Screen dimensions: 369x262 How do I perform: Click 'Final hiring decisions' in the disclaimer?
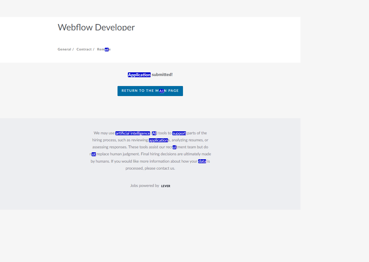click(158, 154)
